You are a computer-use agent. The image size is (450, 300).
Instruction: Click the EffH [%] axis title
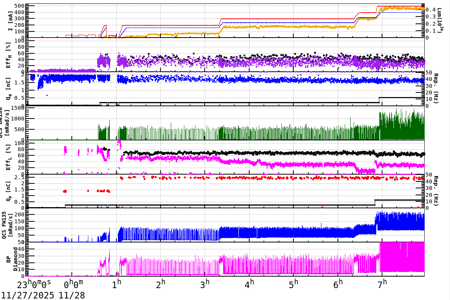(x=10, y=55)
